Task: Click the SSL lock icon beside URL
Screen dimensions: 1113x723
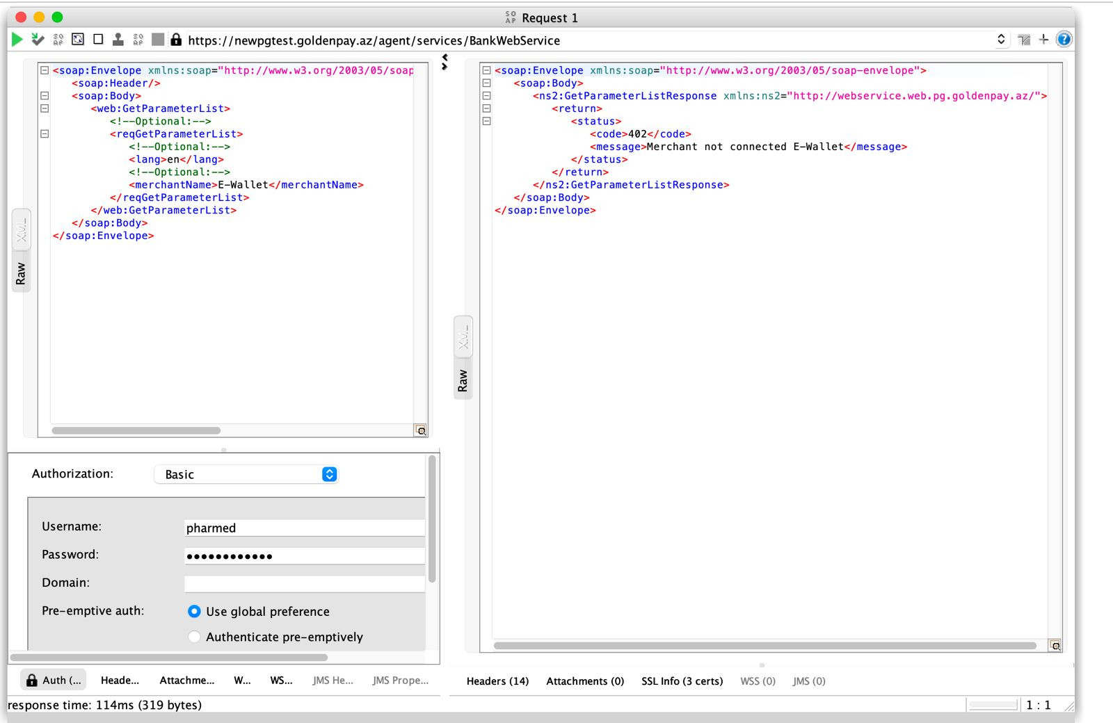Action: pyautogui.click(x=176, y=40)
